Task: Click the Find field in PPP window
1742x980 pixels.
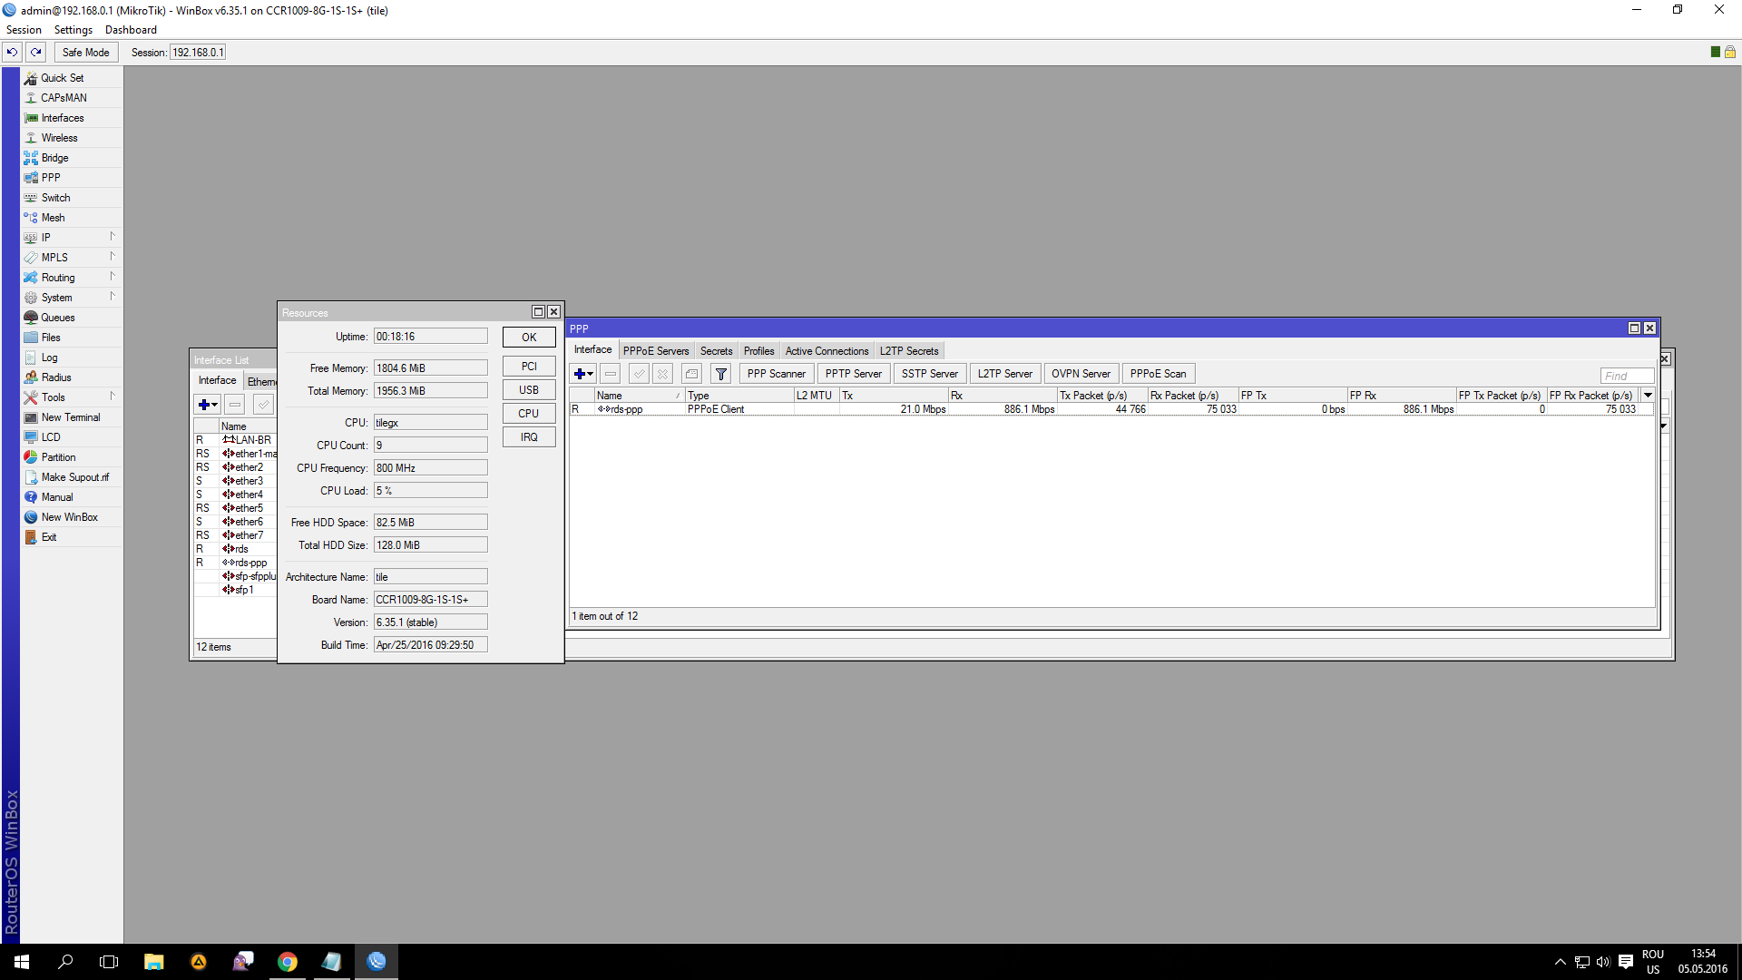Action: point(1628,376)
